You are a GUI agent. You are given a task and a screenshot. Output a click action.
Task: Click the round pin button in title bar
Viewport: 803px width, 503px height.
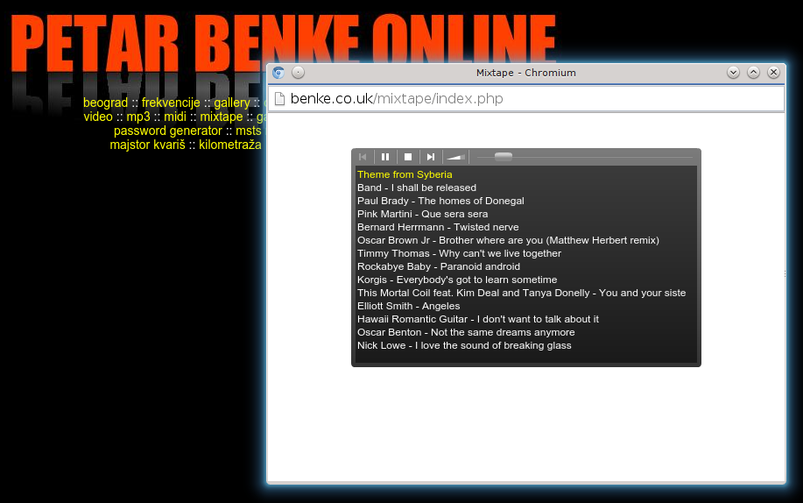[x=298, y=73]
